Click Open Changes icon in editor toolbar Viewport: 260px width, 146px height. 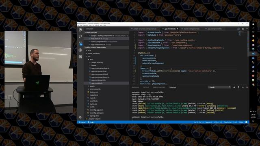[x=238, y=29]
